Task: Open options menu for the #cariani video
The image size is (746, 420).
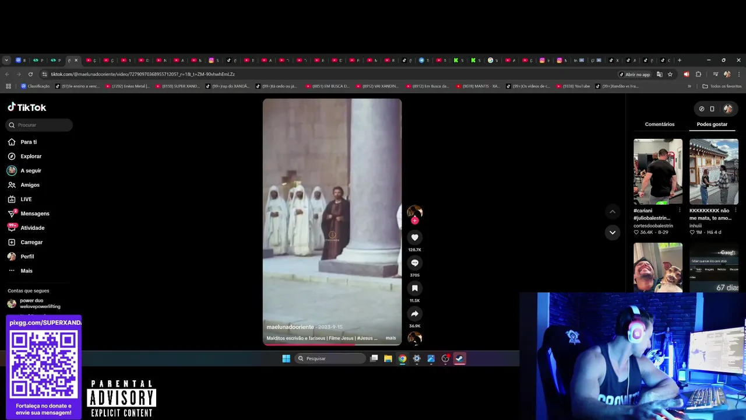Action: pyautogui.click(x=680, y=210)
